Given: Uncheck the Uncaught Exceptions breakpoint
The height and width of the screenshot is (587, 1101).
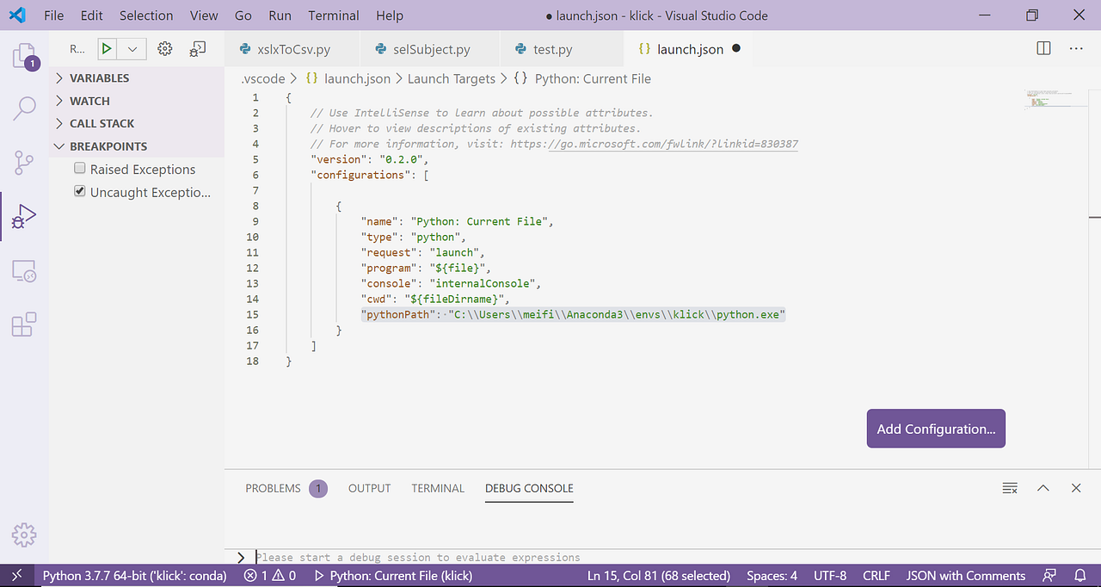Looking at the screenshot, I should tap(79, 191).
